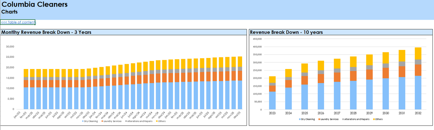The height and width of the screenshot is (130, 434).
Task: Click the Monthly Revenue Break Down heading
Action: (x=46, y=32)
